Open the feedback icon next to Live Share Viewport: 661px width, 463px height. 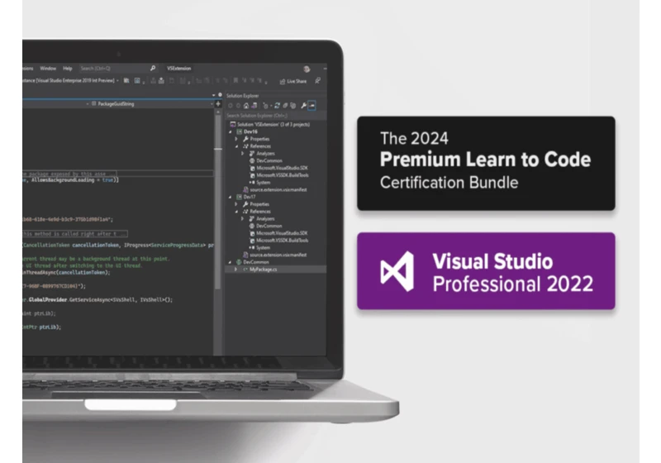click(317, 80)
